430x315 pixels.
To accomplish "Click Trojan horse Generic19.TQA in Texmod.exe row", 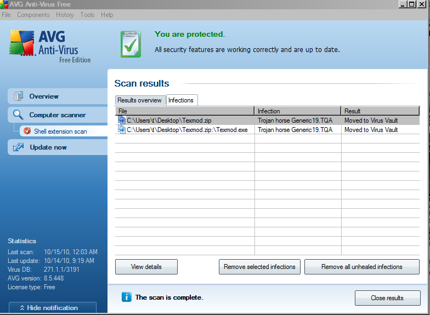I will pos(295,129).
